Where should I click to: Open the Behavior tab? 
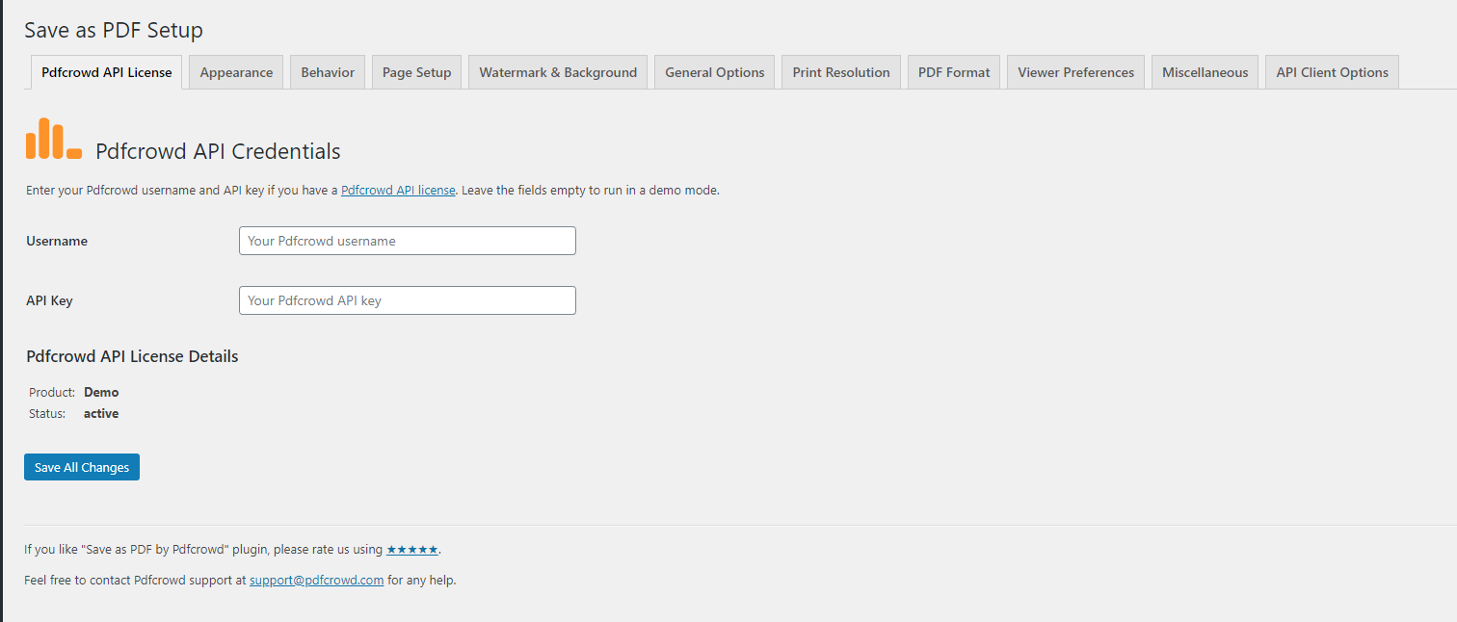point(328,72)
